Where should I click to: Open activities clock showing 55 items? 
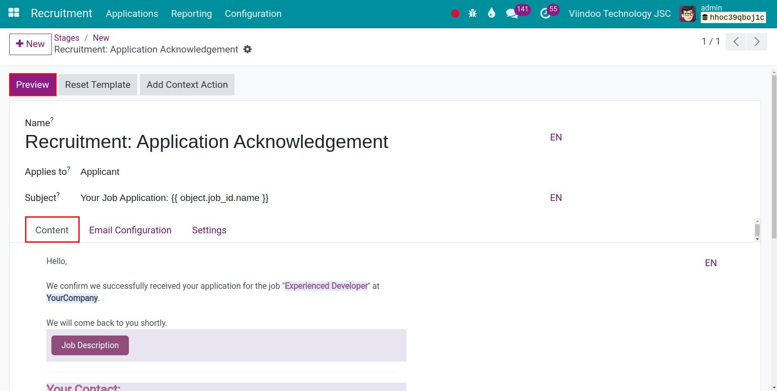[545, 13]
